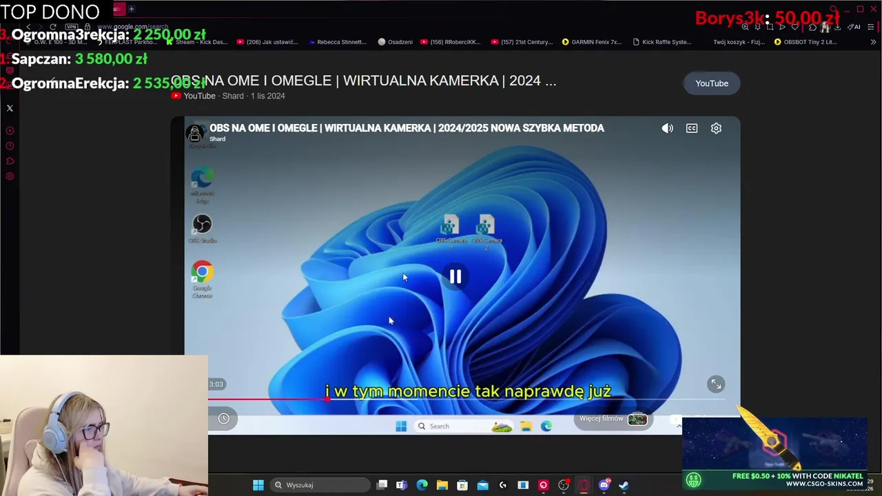Switch to Opera GX on the taskbar

[584, 485]
